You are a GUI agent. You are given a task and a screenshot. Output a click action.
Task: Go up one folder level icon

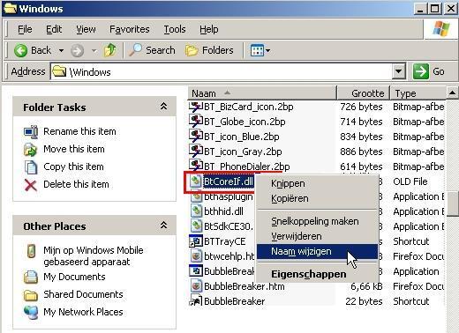110,50
